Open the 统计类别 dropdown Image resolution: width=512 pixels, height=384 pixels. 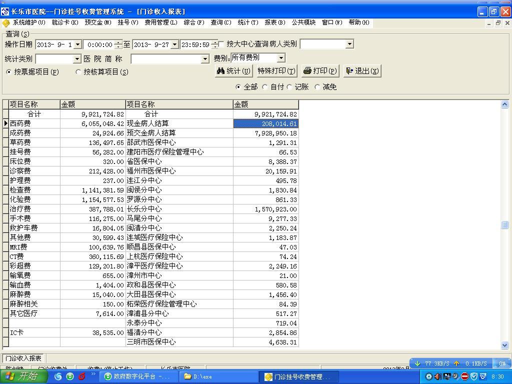(x=76, y=59)
